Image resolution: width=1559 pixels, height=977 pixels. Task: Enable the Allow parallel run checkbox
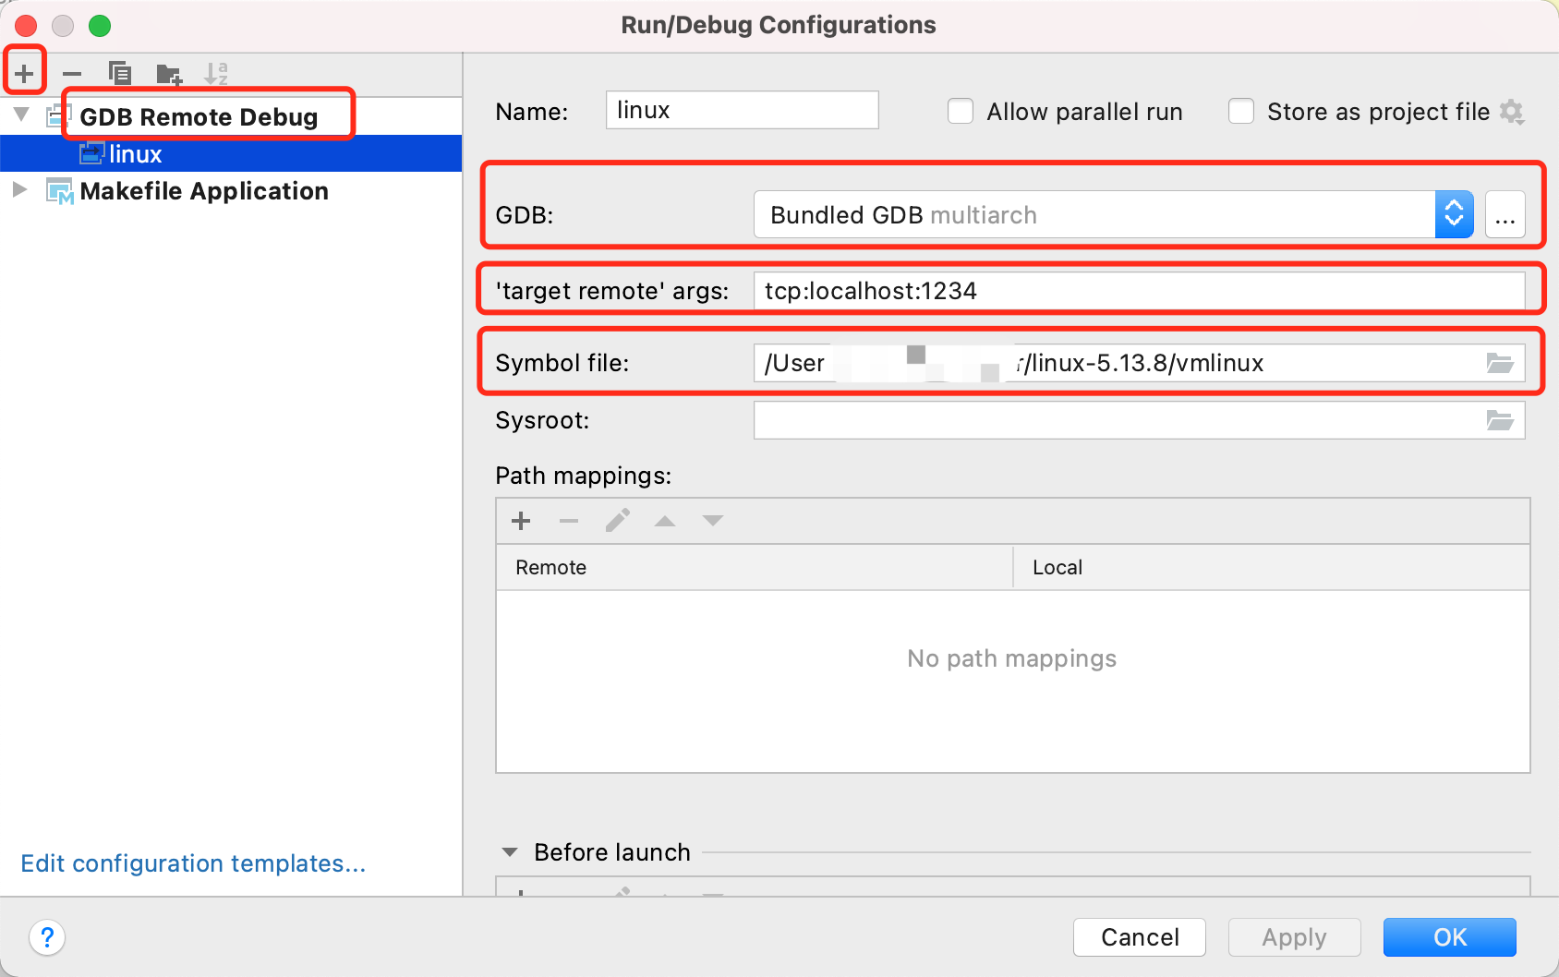coord(961,112)
